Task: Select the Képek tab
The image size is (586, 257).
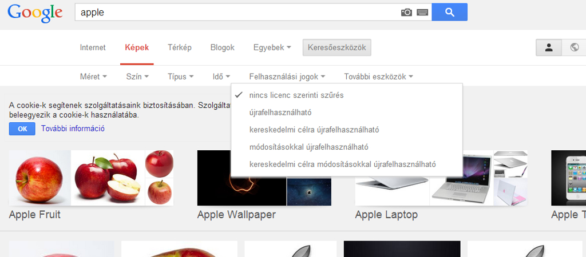Action: [137, 48]
